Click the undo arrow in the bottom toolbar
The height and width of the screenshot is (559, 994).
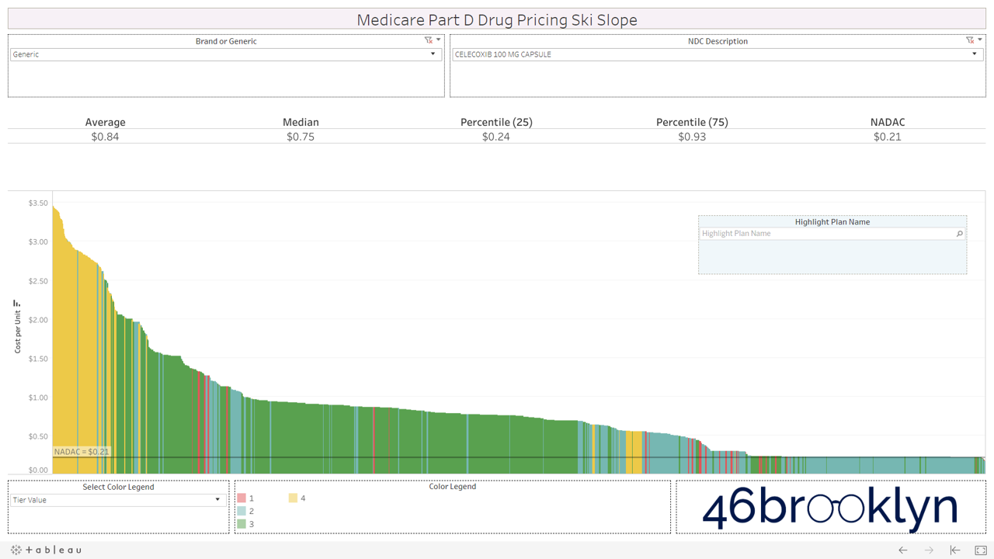[x=902, y=550]
